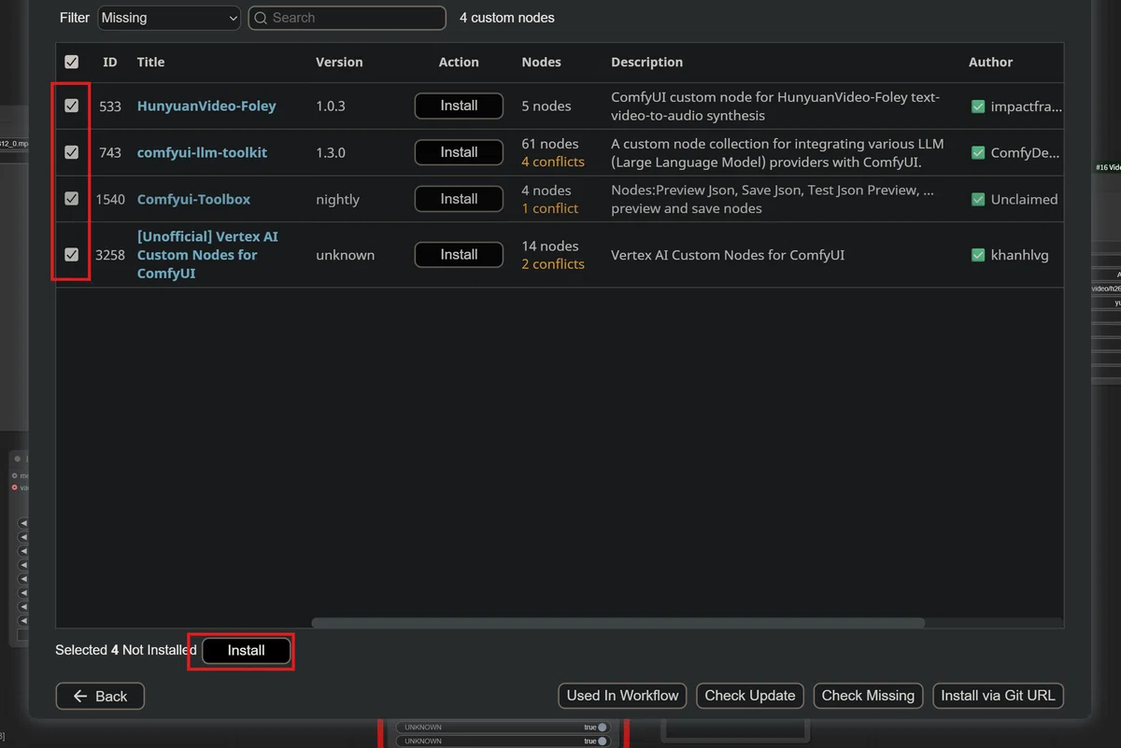Click the Search input field
1121x748 pixels.
click(347, 18)
